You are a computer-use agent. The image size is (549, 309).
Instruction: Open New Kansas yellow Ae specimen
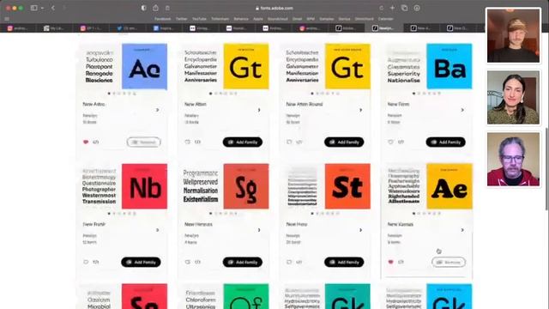[449, 186]
